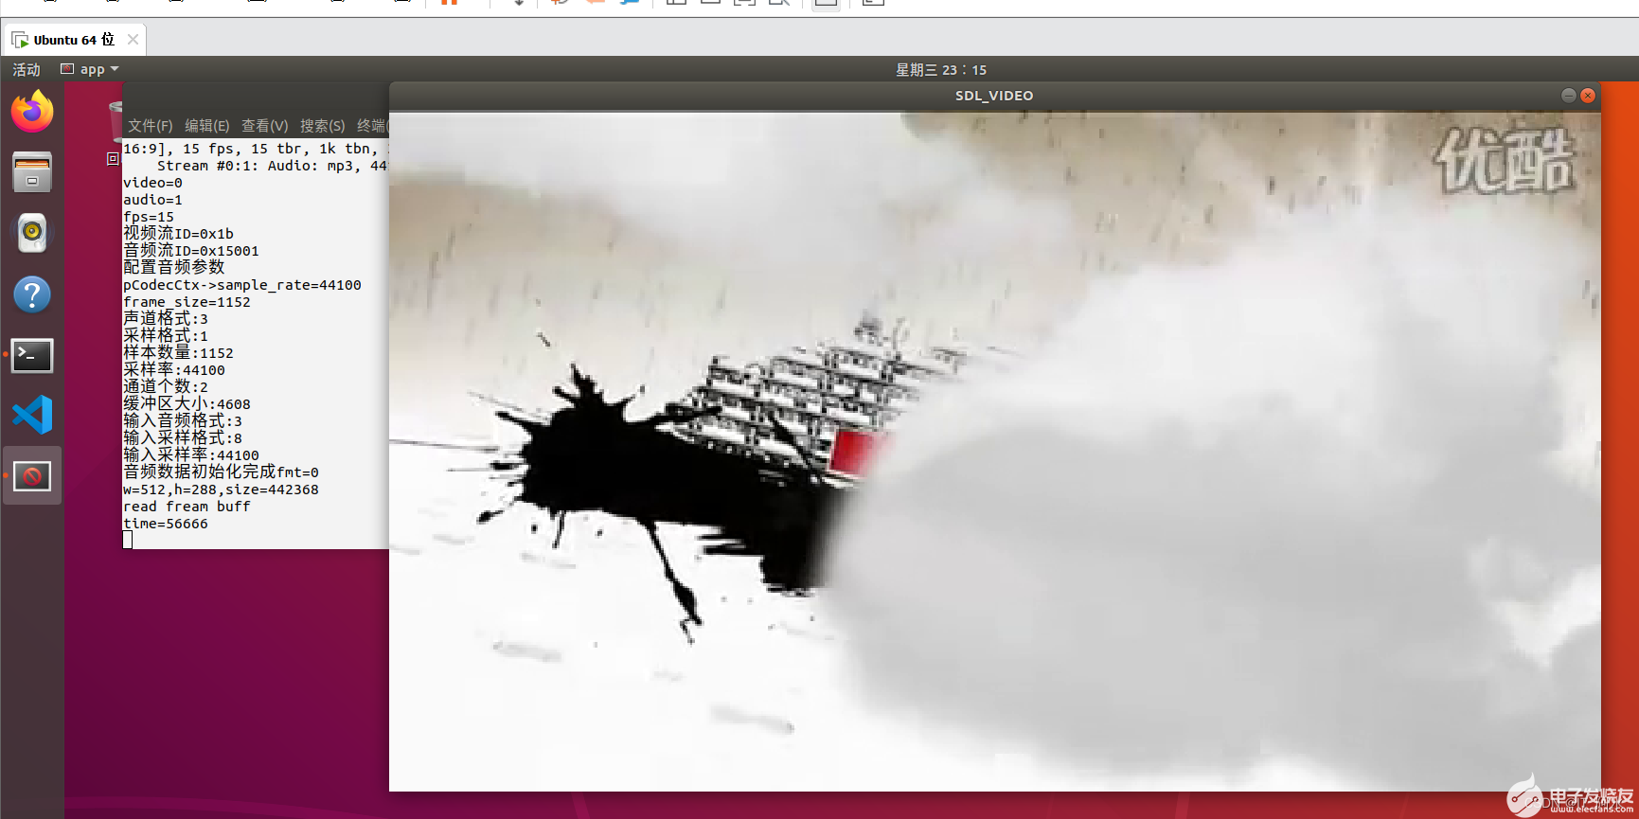
Task: Click the '输入音频格式:3' line
Action: [183, 421]
